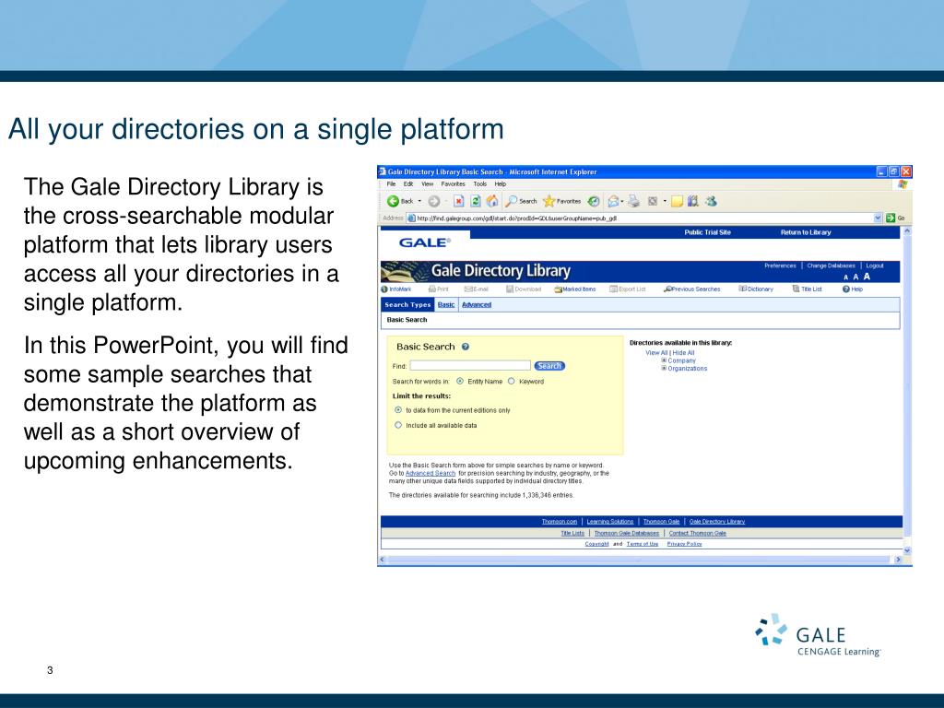Image resolution: width=944 pixels, height=708 pixels.
Task: Open the Favorites star button
Action: [561, 201]
